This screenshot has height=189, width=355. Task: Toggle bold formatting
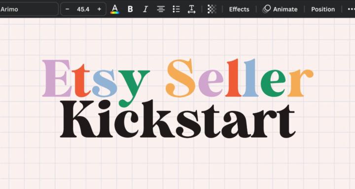point(130,9)
